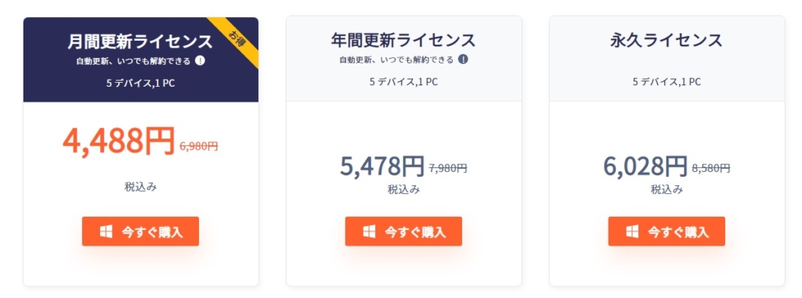Click the 5,478円 yearly price
This screenshot has height=298, width=802.
tap(382, 166)
